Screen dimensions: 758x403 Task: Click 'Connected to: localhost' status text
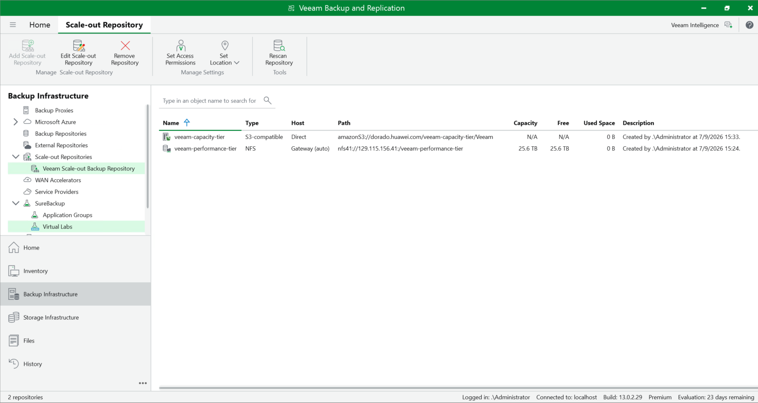pos(566,397)
